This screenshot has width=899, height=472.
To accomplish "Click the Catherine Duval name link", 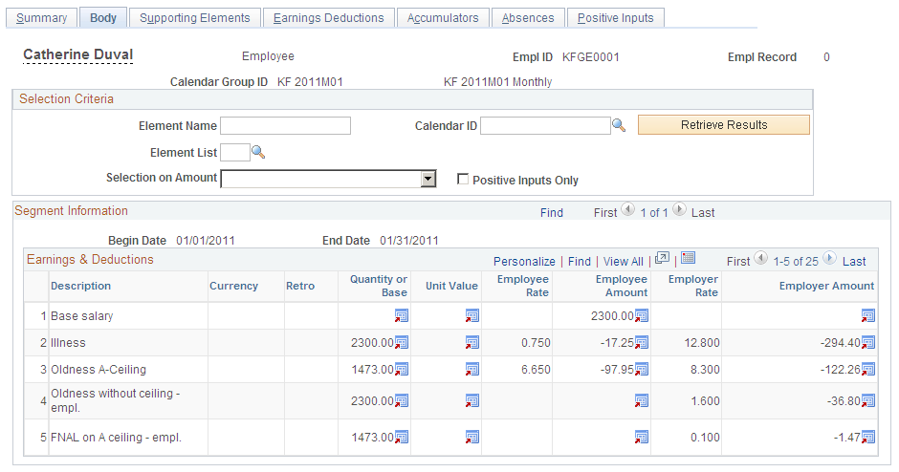I will click(78, 54).
